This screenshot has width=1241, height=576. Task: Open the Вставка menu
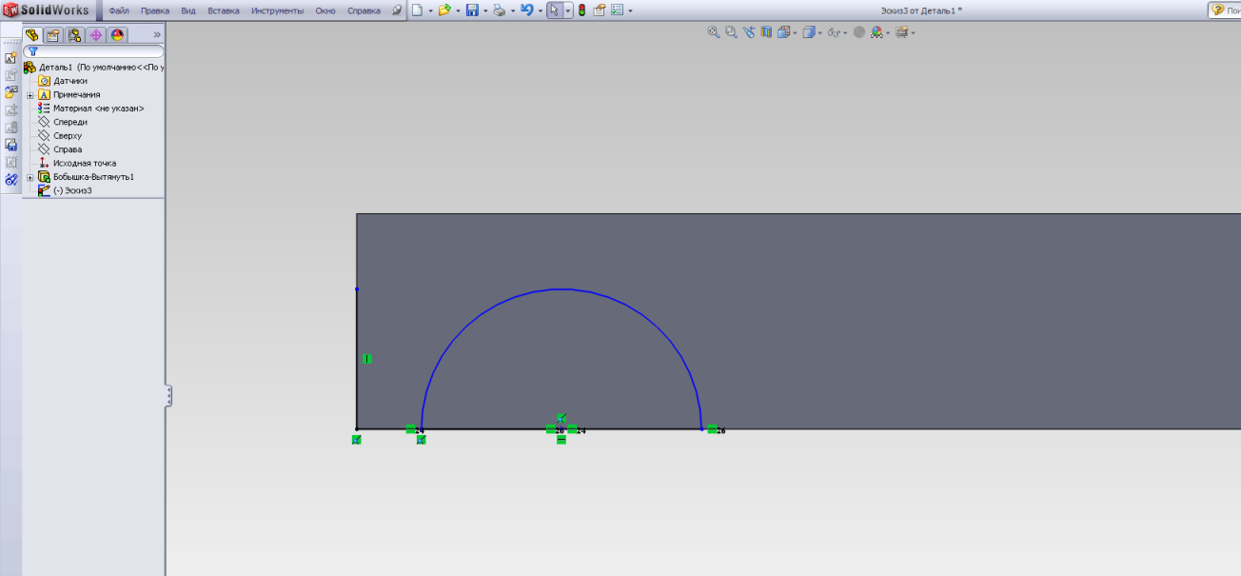click(224, 10)
